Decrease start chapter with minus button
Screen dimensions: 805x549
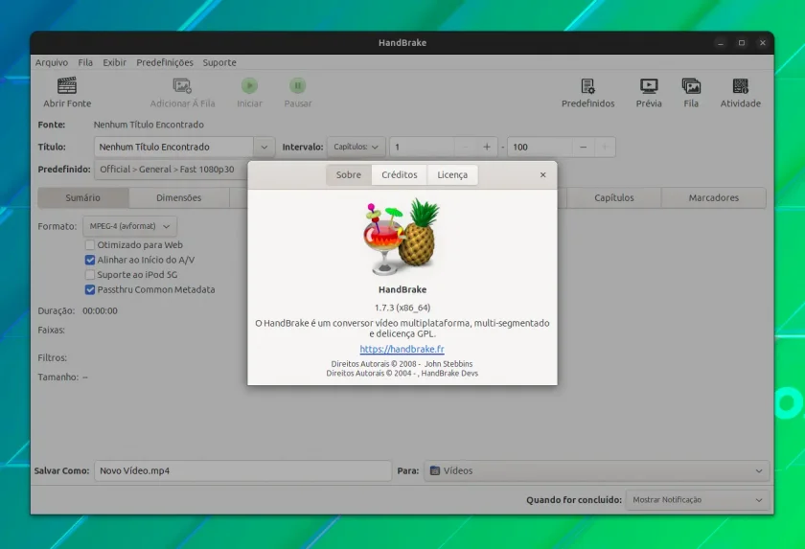tap(465, 147)
